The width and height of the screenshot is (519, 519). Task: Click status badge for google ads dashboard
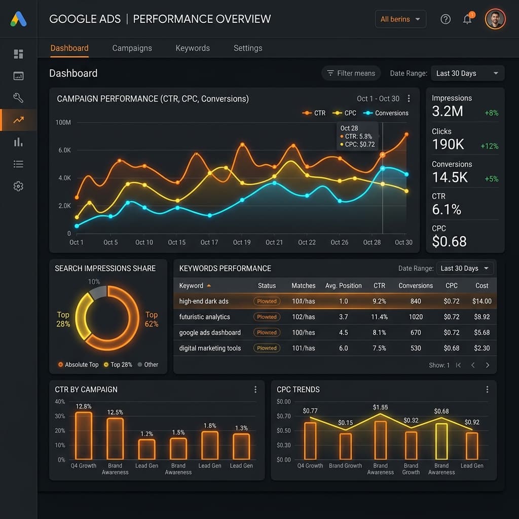[267, 332]
